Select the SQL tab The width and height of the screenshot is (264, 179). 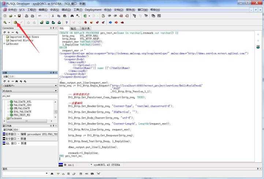click(x=62, y=28)
